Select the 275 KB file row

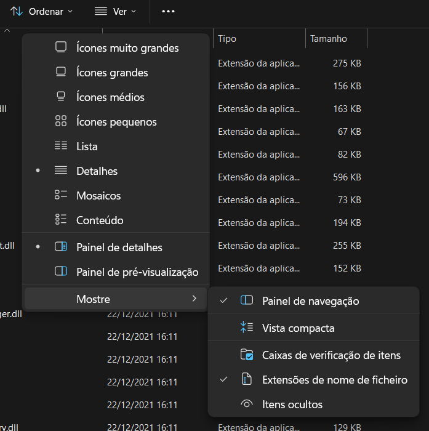(x=289, y=63)
